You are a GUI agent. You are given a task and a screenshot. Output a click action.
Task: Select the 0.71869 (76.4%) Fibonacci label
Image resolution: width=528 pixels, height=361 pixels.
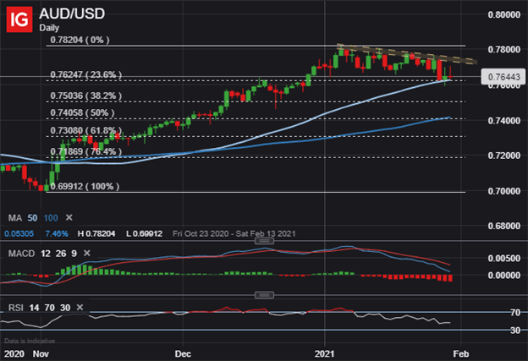85,151
